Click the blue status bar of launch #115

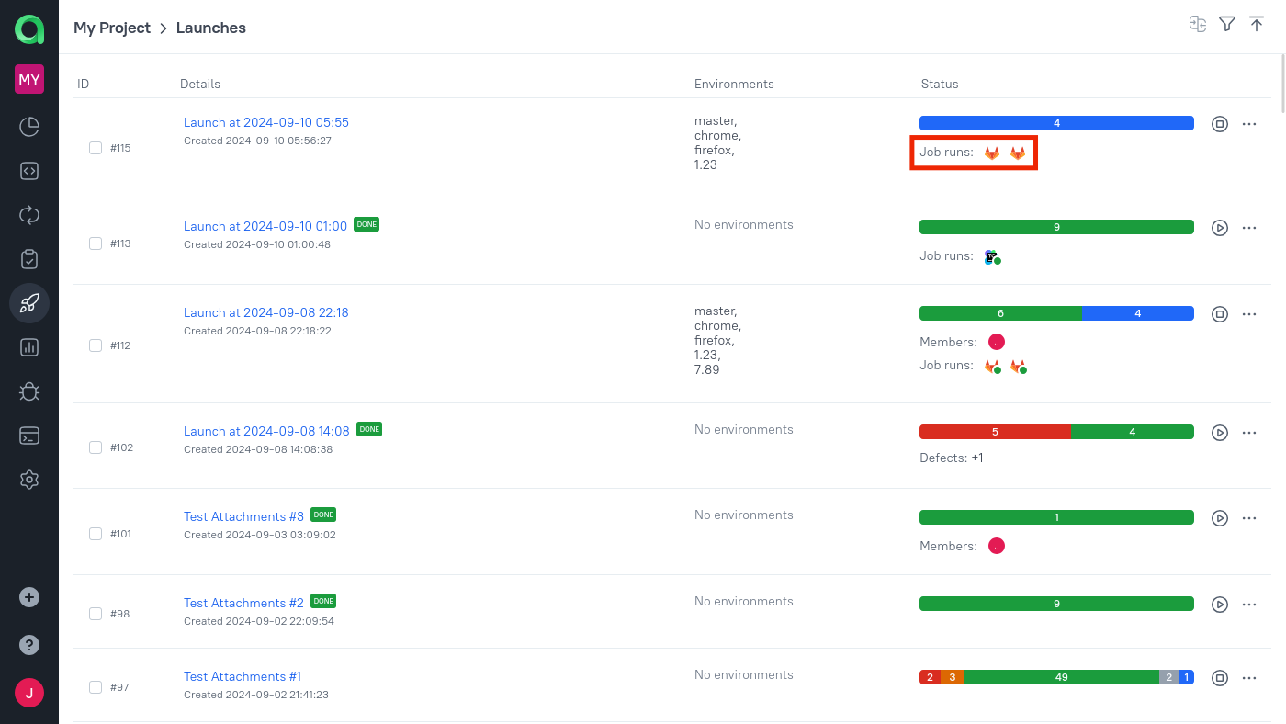(x=1056, y=123)
